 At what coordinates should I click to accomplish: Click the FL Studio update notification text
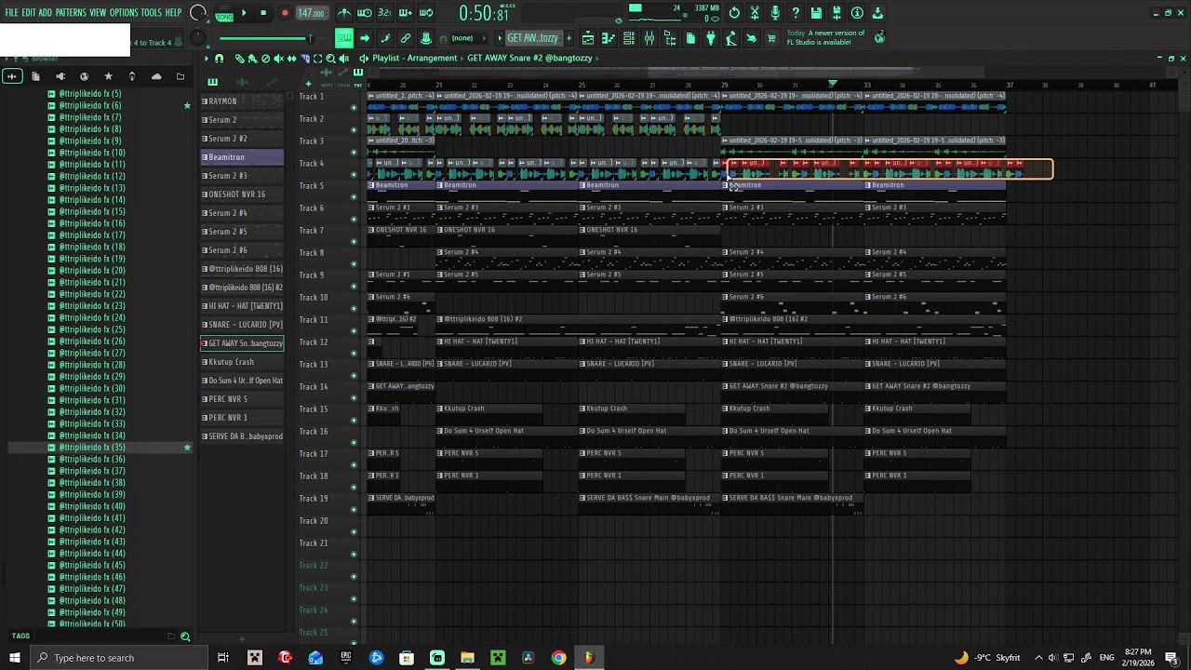(825, 38)
